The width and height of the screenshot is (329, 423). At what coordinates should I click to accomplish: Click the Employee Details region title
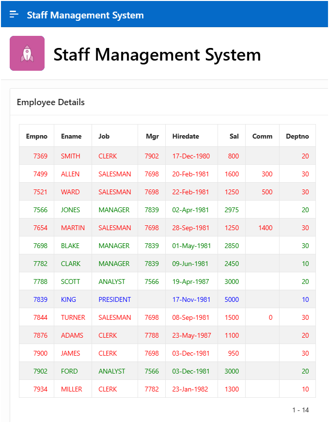point(51,102)
